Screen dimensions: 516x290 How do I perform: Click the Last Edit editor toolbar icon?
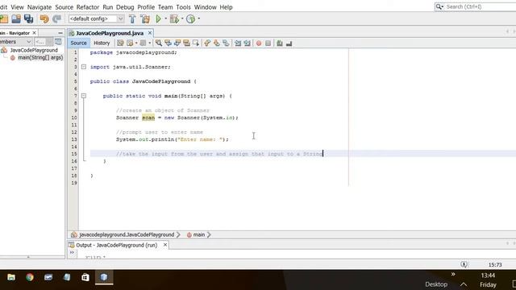[120, 43]
